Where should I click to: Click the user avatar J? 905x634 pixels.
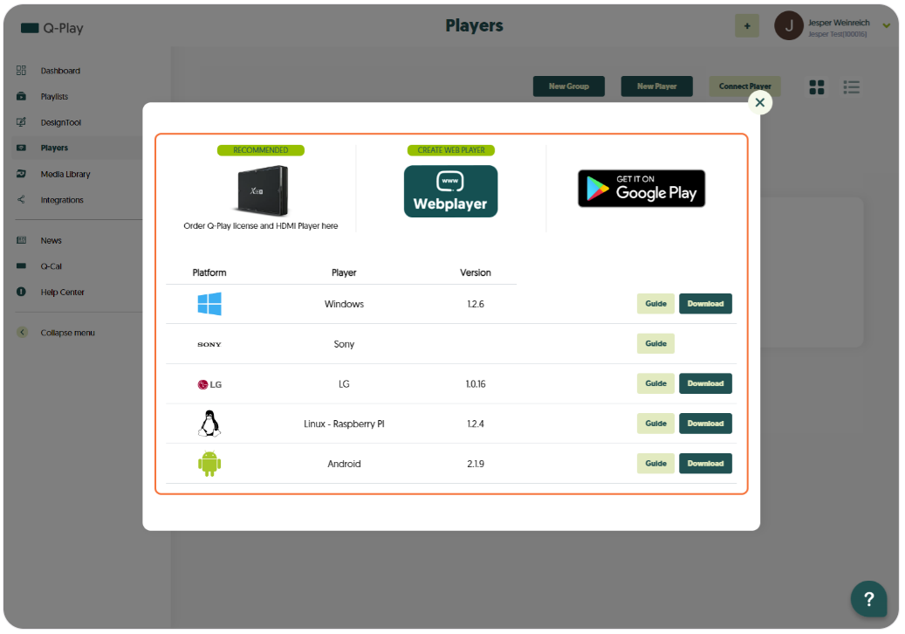(x=788, y=26)
